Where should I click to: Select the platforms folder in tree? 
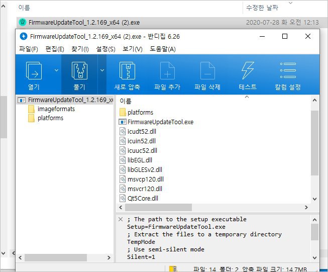tap(50, 118)
